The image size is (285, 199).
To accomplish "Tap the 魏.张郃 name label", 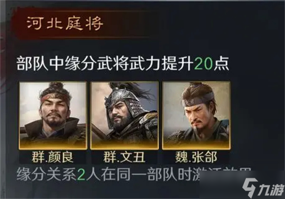I will (x=196, y=157).
